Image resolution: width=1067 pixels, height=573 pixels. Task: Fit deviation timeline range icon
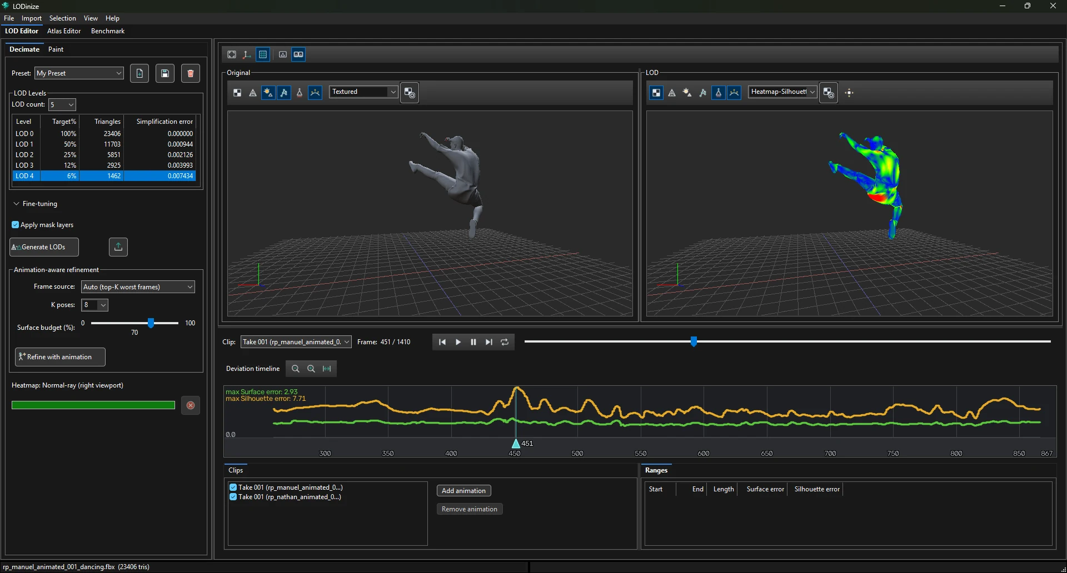pos(327,369)
